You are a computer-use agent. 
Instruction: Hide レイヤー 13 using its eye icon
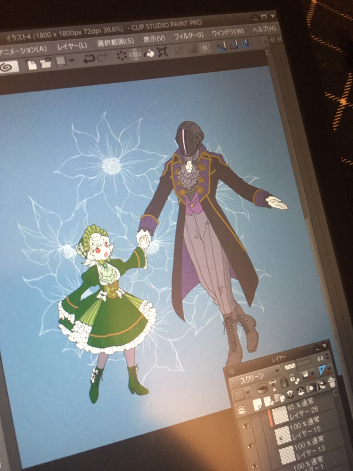coord(255,466)
